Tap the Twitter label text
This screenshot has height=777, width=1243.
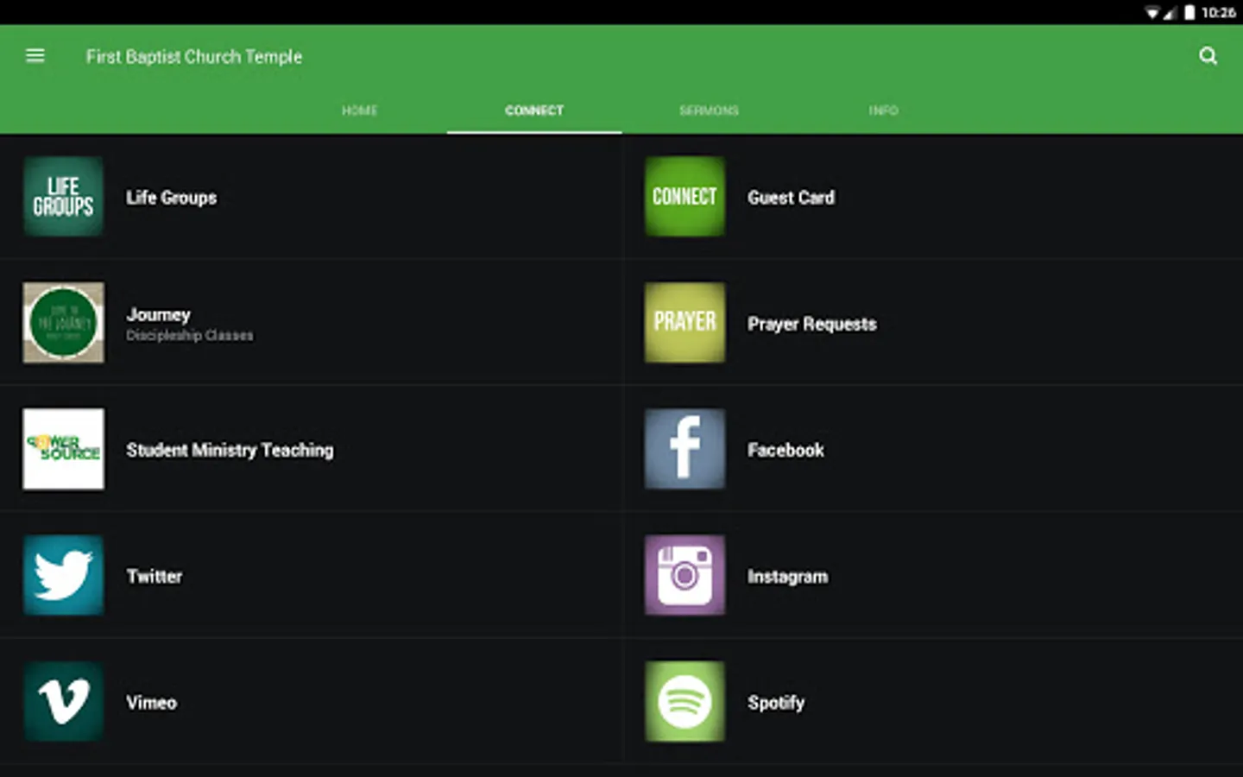pos(155,576)
